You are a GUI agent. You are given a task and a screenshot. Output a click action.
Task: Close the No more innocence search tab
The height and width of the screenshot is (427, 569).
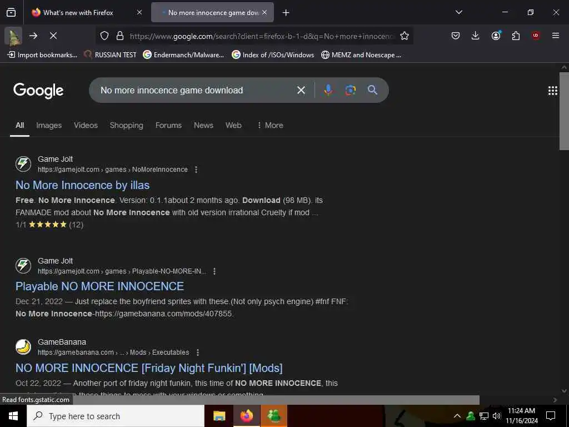tap(264, 12)
